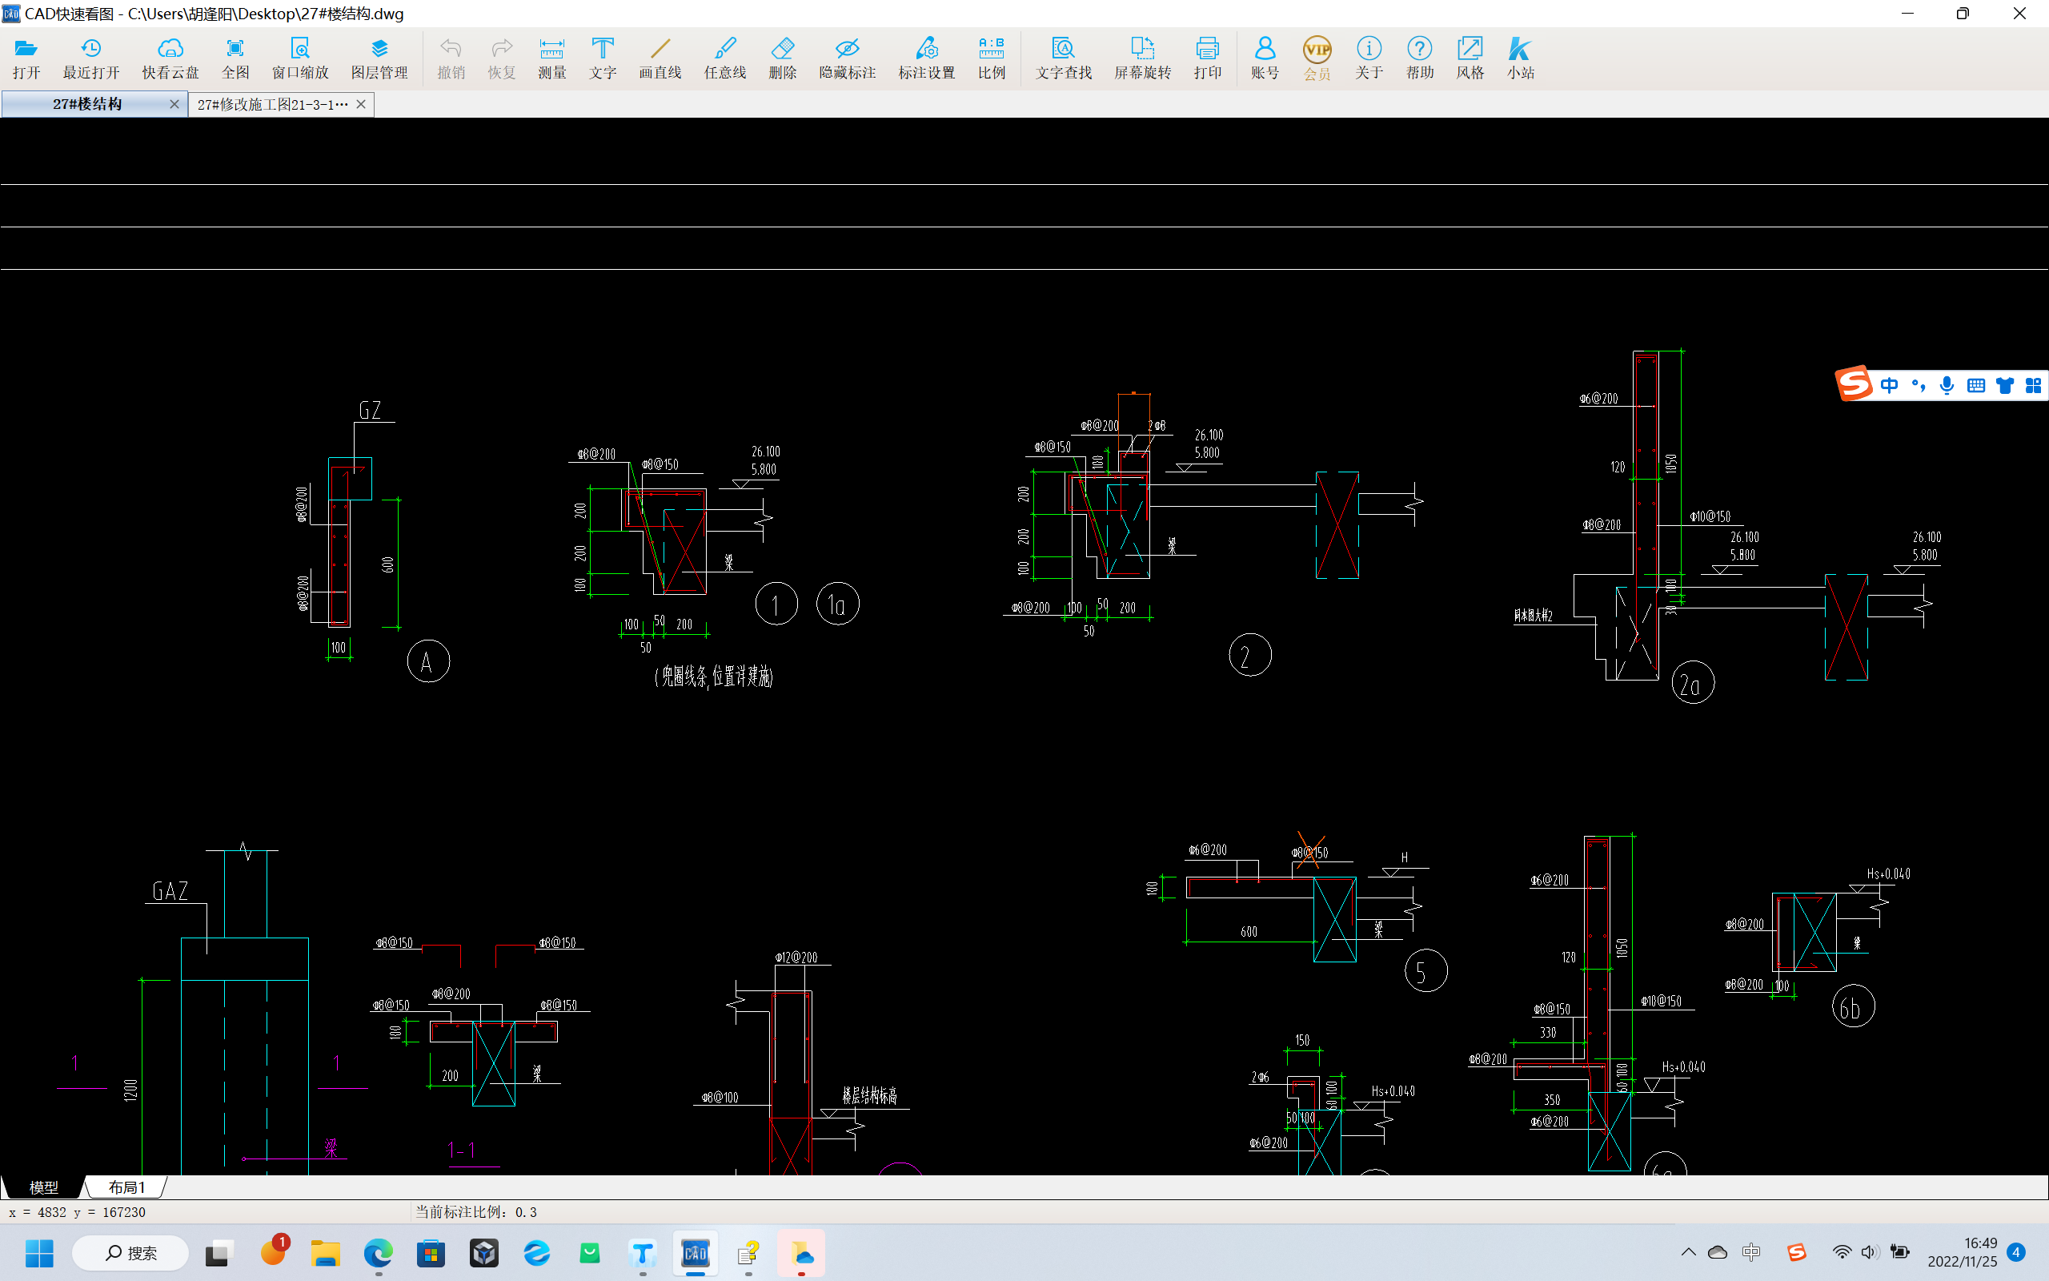
Task: Click the 小站 icon in toolbar
Action: click(1521, 58)
